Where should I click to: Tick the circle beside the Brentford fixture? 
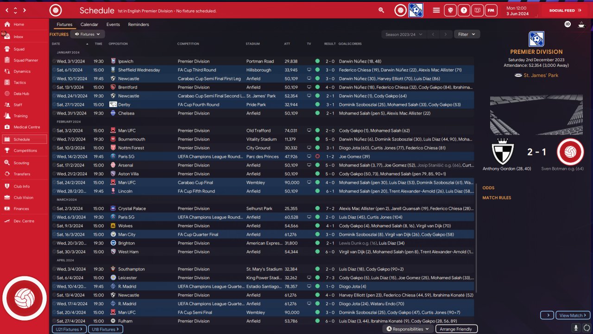54,87
